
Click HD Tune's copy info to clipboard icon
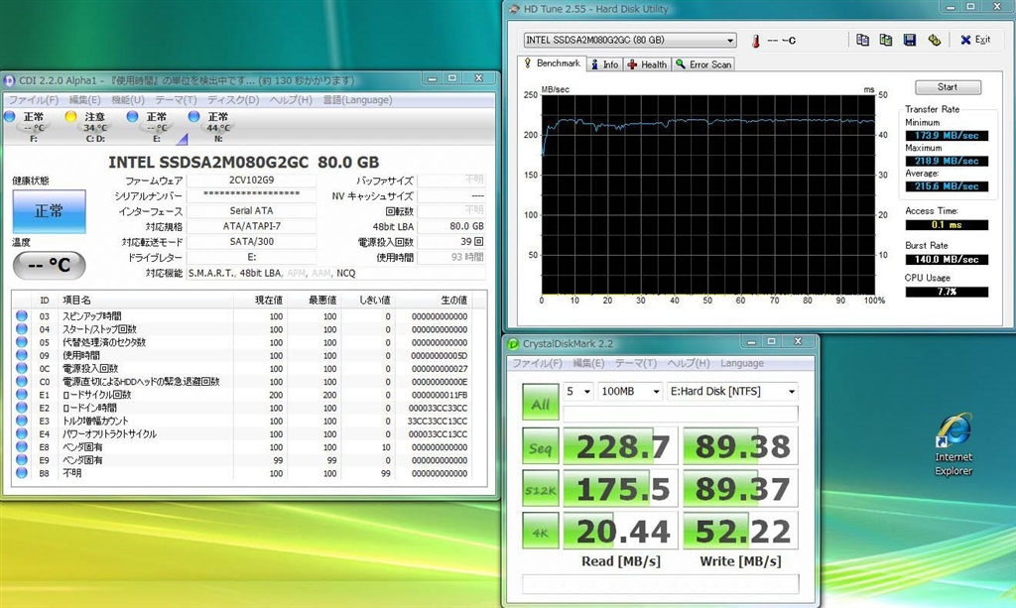pos(862,40)
